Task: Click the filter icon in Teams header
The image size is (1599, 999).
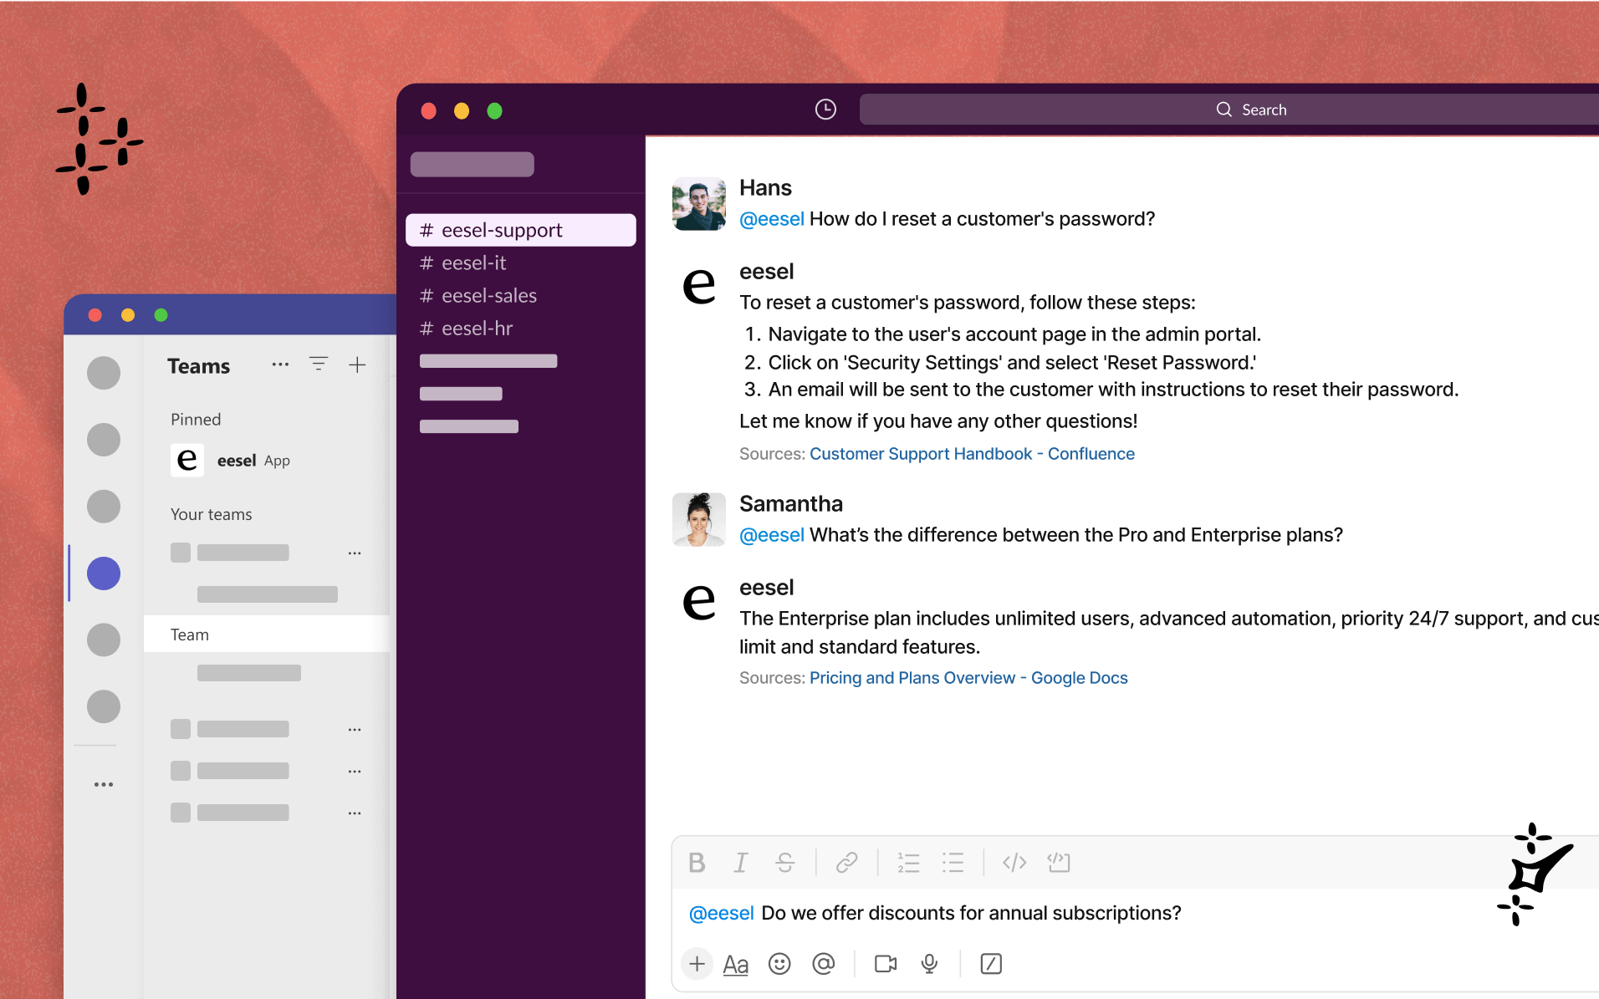Action: click(319, 364)
